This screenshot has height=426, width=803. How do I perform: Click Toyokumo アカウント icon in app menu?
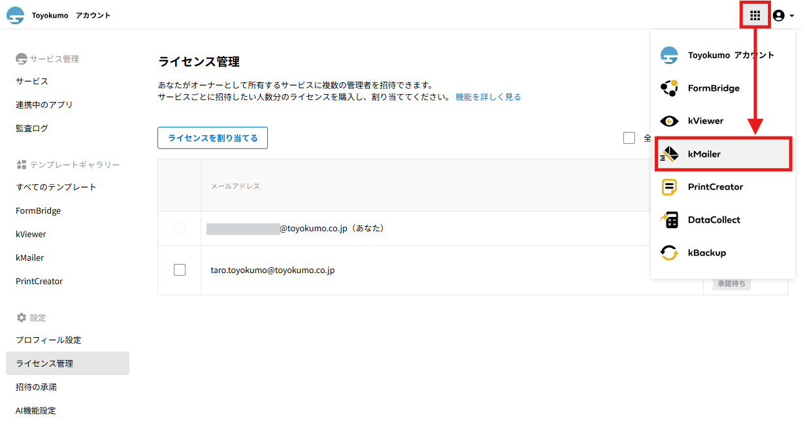[669, 56]
